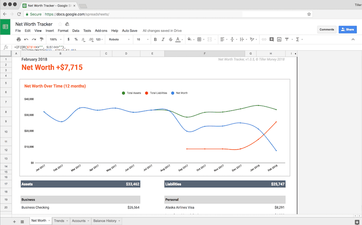Switch to the Balance History sheet tab
362x225 pixels.
click(x=107, y=221)
